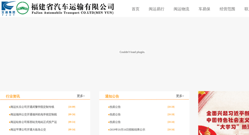Open news 闽运长乐公司开通武警学院定制专线

[32, 107]
